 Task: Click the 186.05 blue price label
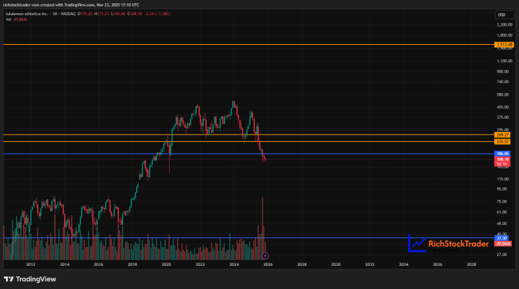tap(502, 154)
